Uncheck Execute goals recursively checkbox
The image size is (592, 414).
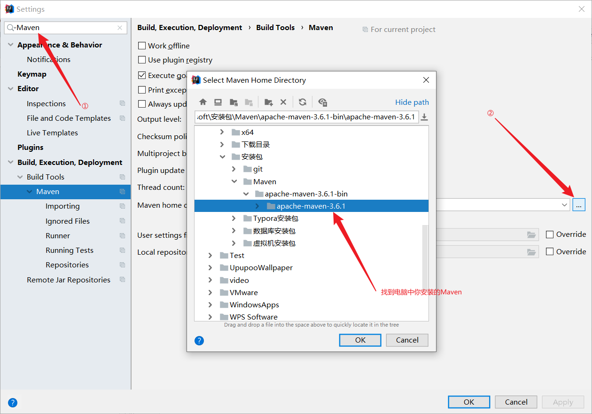click(142, 75)
